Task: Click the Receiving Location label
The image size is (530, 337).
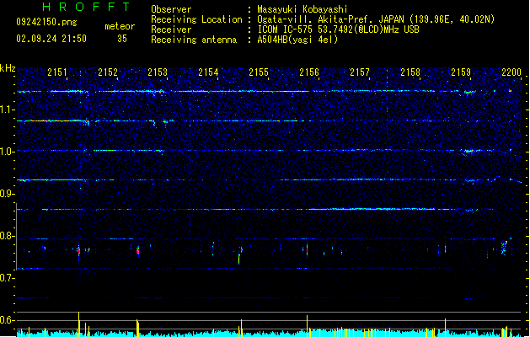Action: [196, 19]
